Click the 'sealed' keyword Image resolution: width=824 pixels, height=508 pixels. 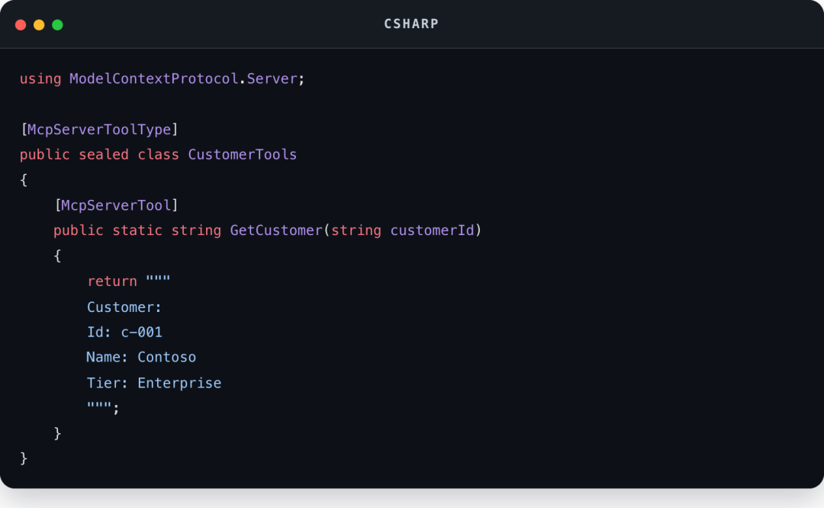(104, 154)
